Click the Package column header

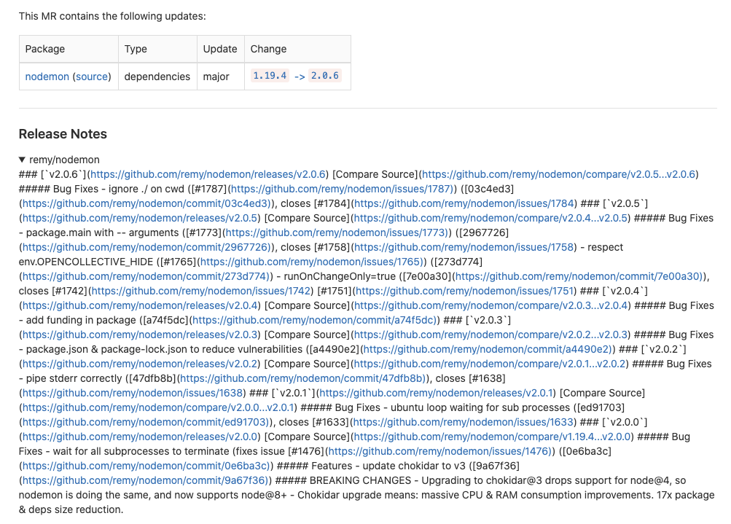click(x=69, y=49)
